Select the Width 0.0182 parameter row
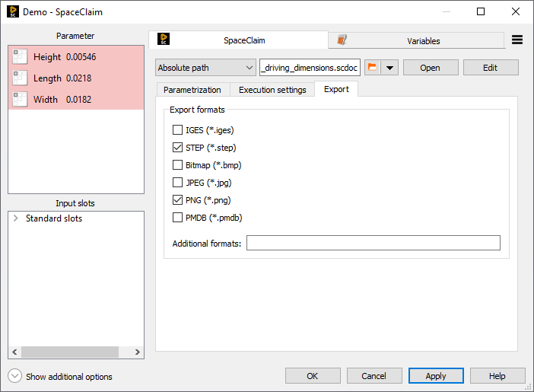Screen dimensions: 534x392 pos(76,100)
